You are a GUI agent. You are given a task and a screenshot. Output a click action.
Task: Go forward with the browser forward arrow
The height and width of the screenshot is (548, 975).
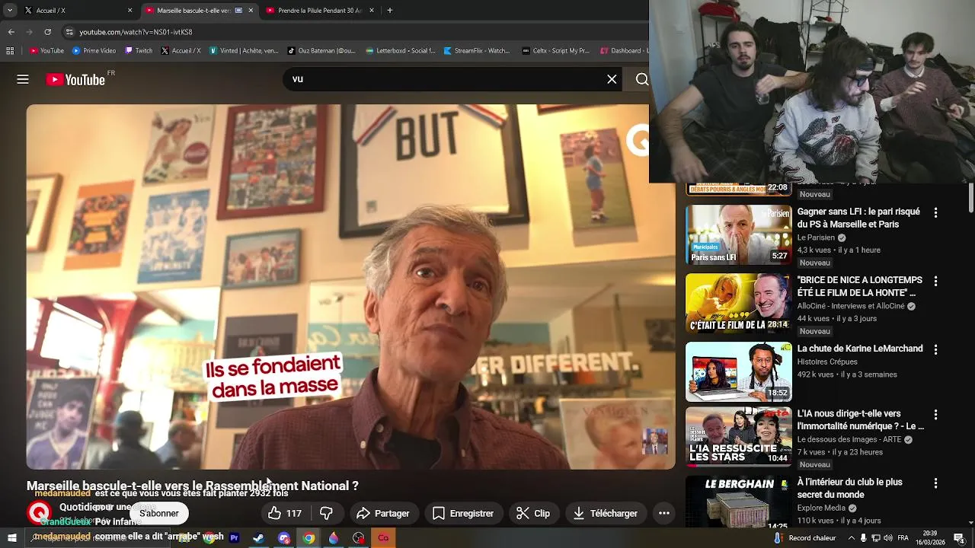(30, 32)
